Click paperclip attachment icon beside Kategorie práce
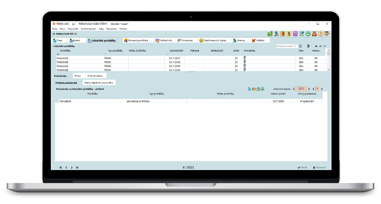This screenshot has width=381, height=204. click(x=308, y=46)
